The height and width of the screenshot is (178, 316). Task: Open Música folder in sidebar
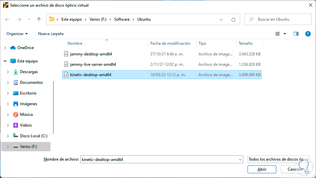pos(26,115)
